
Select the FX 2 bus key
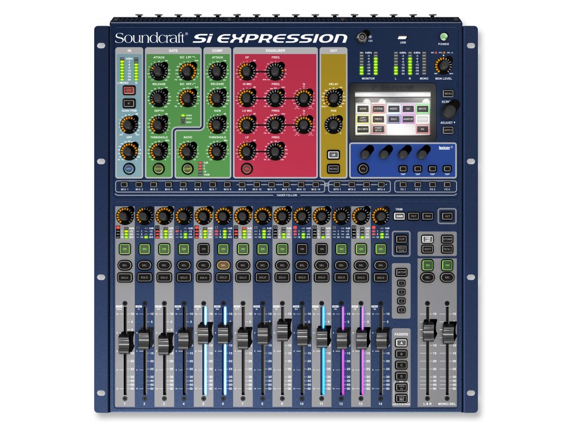pyautogui.click(x=418, y=185)
